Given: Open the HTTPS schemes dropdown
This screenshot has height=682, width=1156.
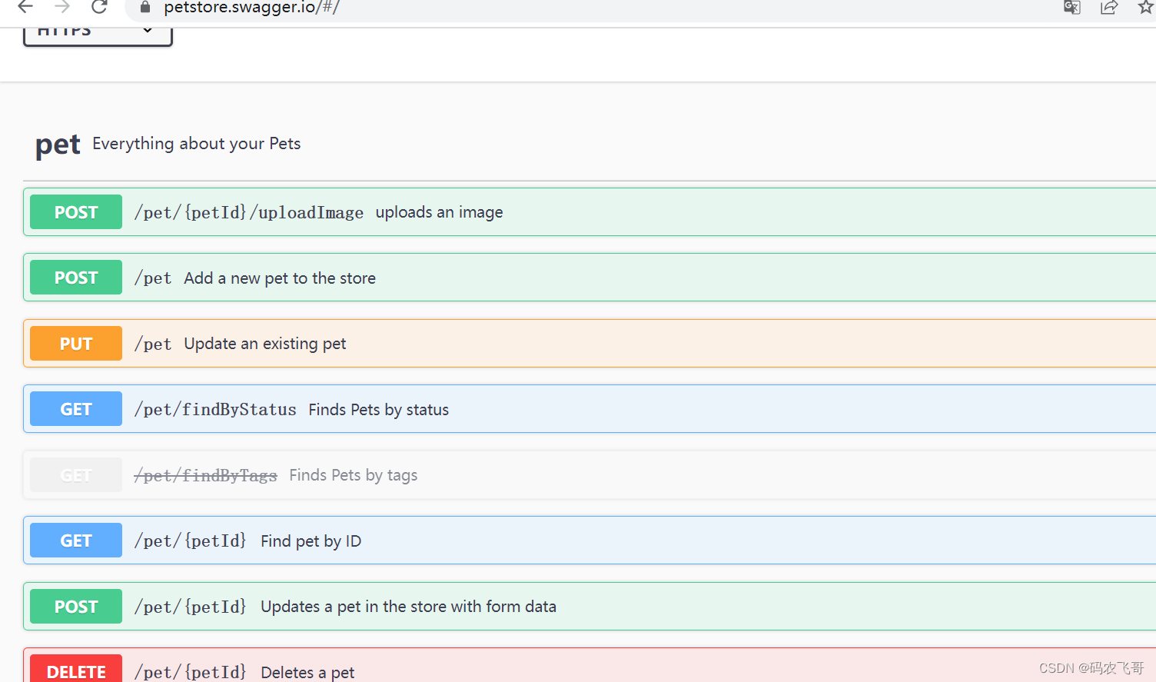Looking at the screenshot, I should [98, 33].
